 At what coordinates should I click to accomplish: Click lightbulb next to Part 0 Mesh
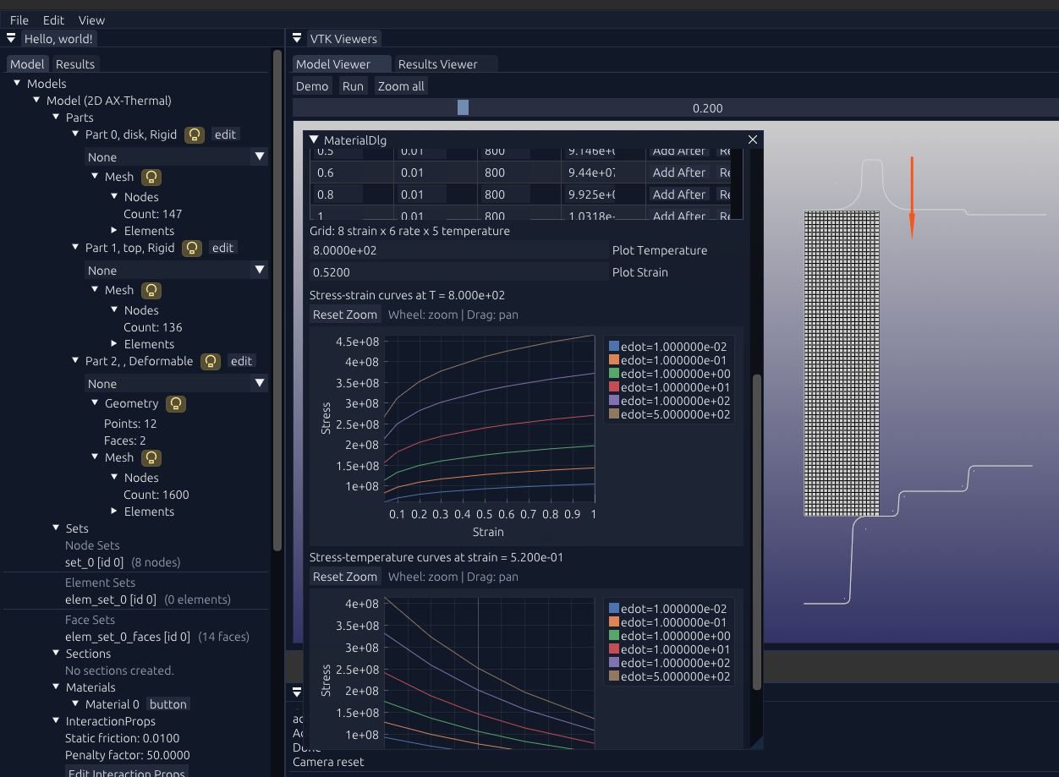[151, 177]
